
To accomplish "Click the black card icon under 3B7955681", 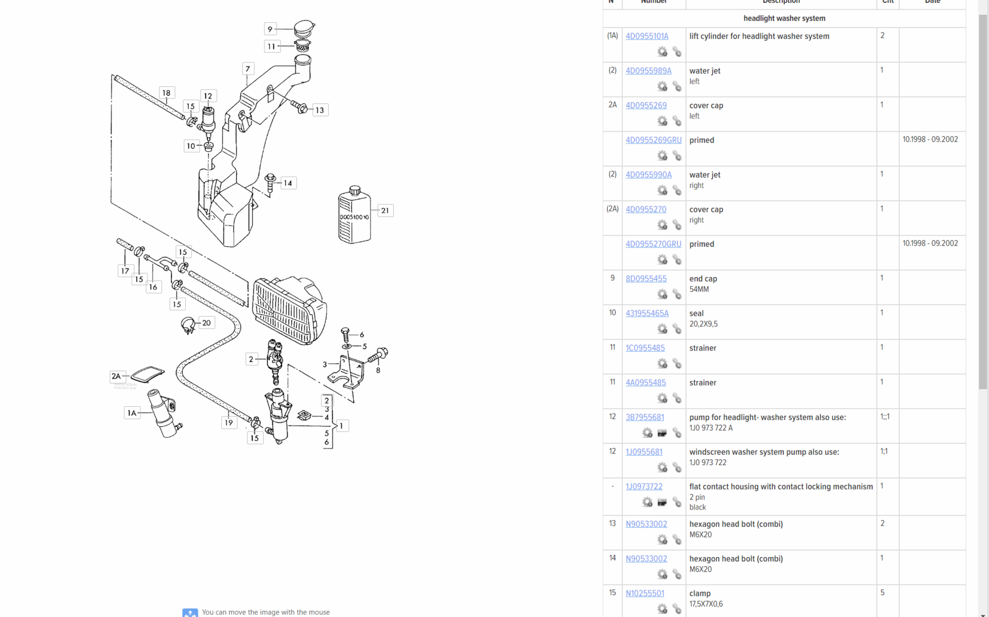I will [x=662, y=433].
